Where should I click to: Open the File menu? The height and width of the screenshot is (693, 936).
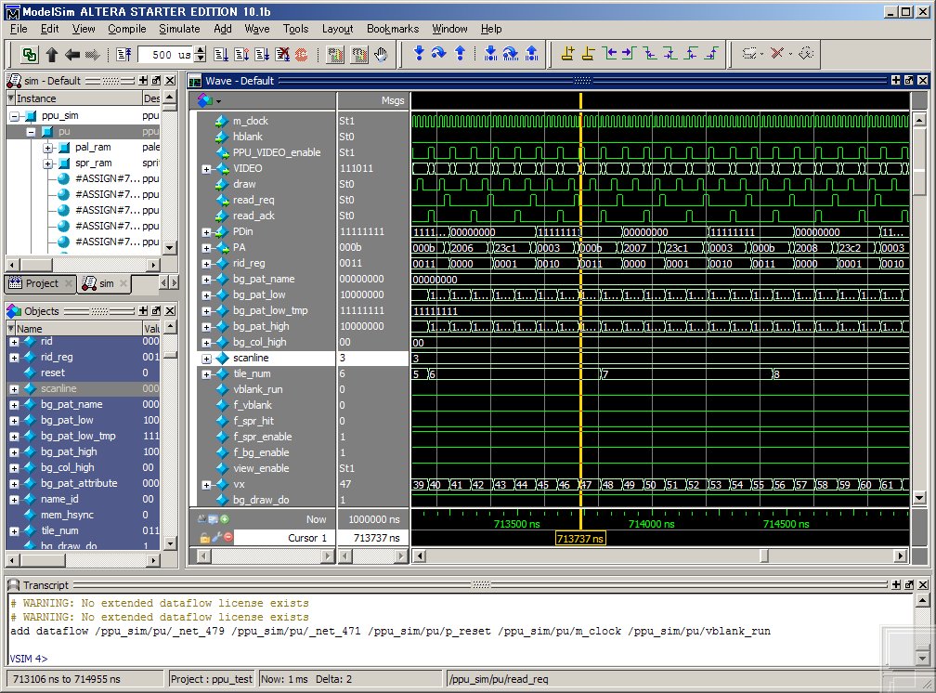coord(19,29)
